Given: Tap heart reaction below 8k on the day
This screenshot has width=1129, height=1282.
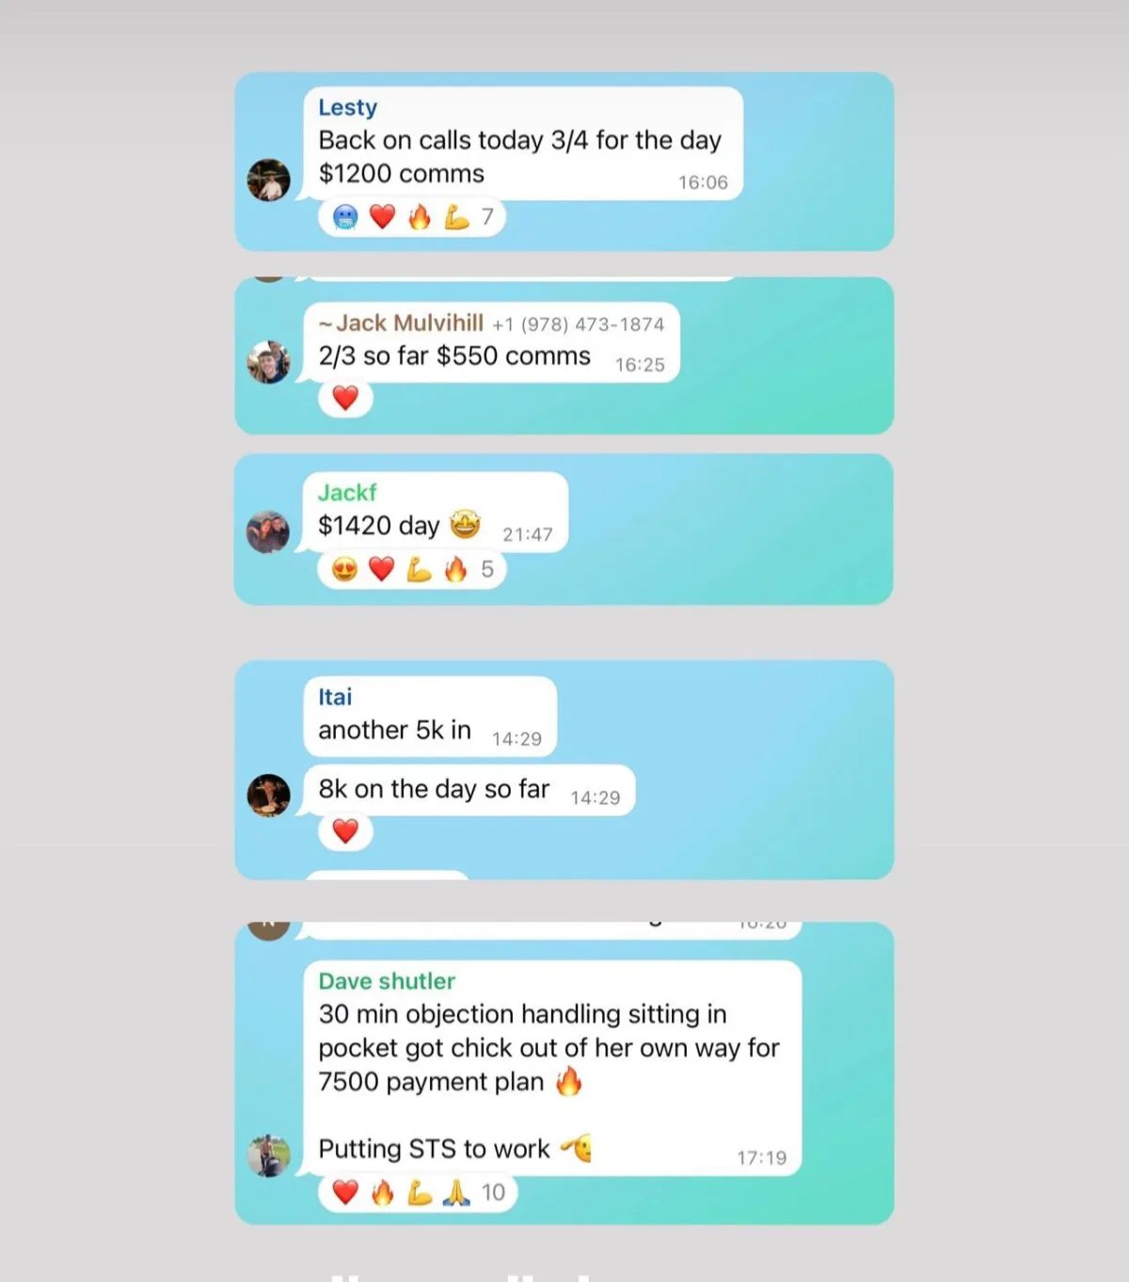Looking at the screenshot, I should [x=345, y=831].
